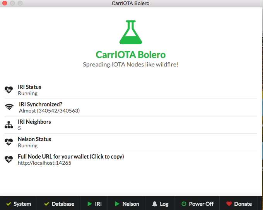Click the 'IRI Neighbors' heading
This screenshot has height=210, width=263.
tap(34, 122)
